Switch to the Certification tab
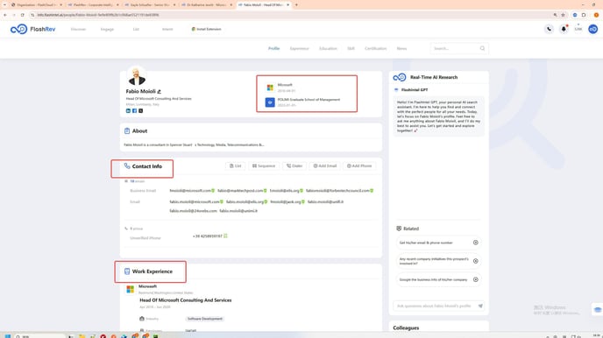This screenshot has height=338, width=603. coord(376,48)
